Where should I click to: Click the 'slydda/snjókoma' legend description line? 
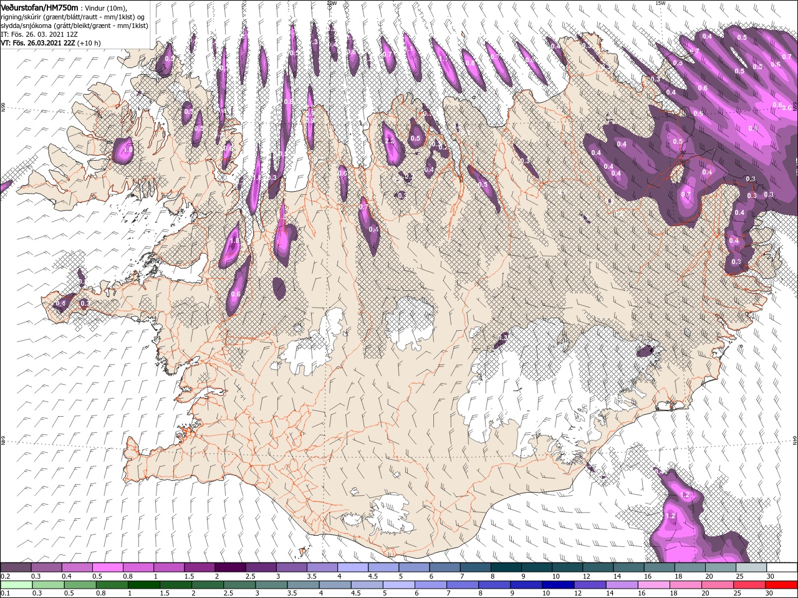coord(73,26)
